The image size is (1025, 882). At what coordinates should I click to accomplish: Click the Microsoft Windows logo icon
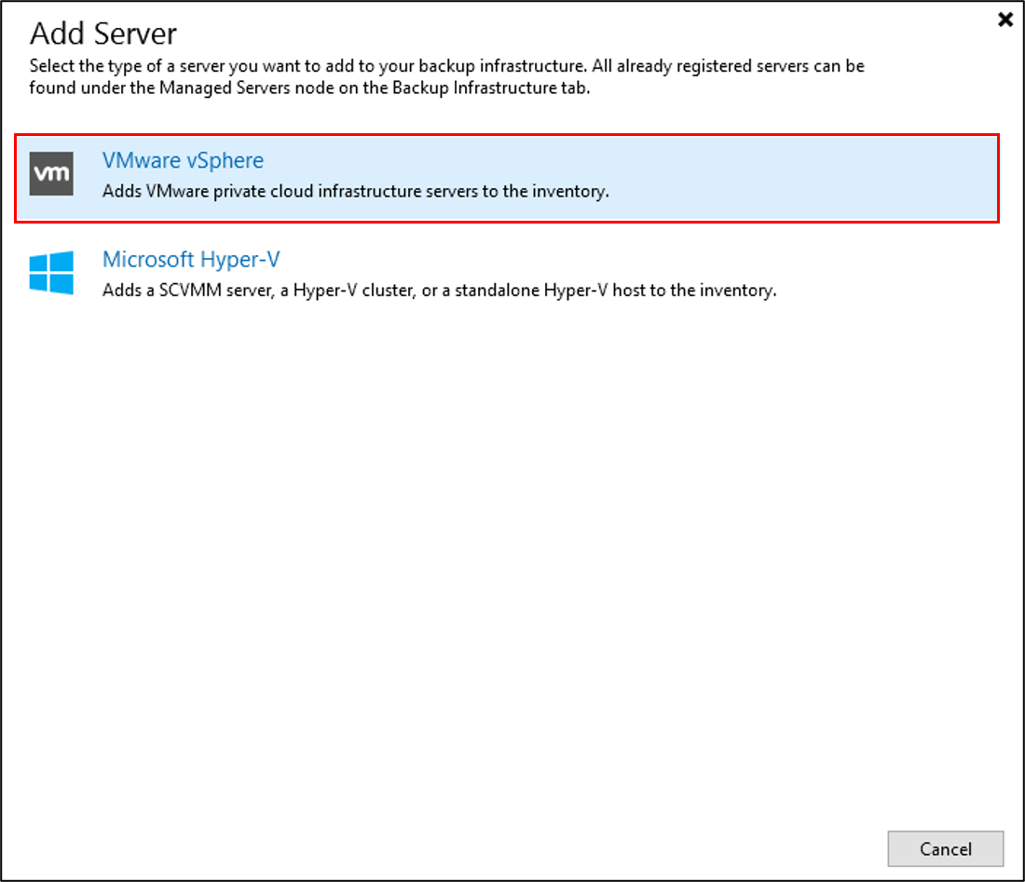(x=51, y=273)
